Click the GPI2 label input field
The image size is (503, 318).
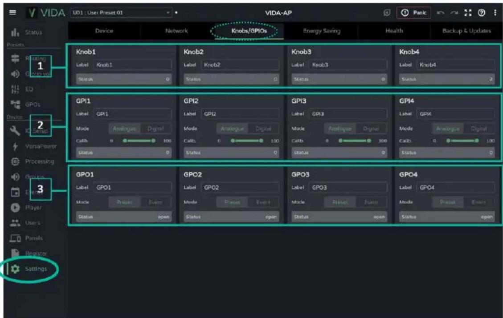tap(240, 114)
